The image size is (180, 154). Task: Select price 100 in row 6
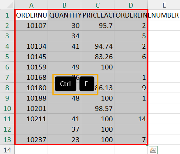(98, 67)
